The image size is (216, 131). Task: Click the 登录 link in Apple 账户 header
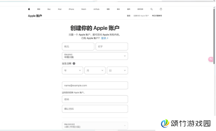[x=129, y=16]
